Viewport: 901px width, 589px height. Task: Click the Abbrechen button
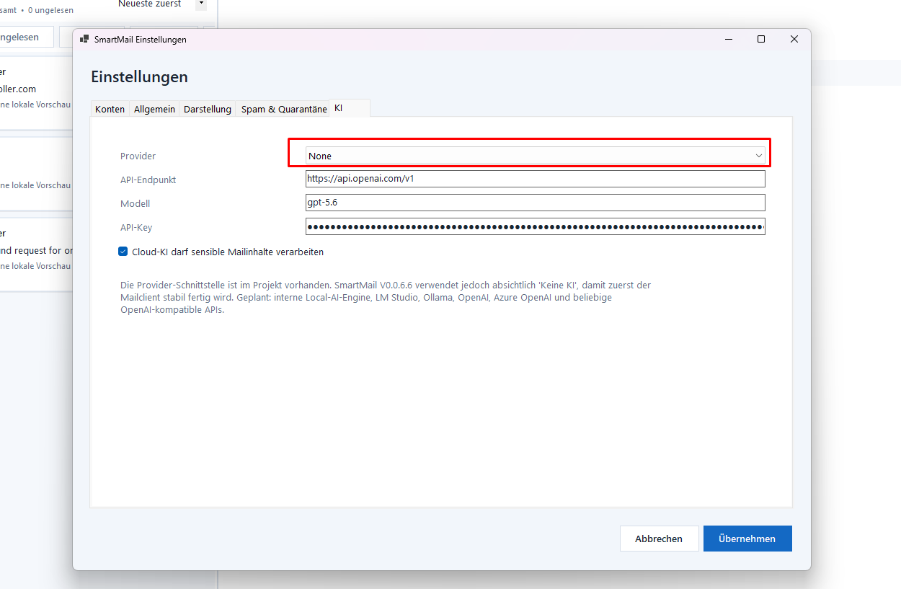pos(659,539)
